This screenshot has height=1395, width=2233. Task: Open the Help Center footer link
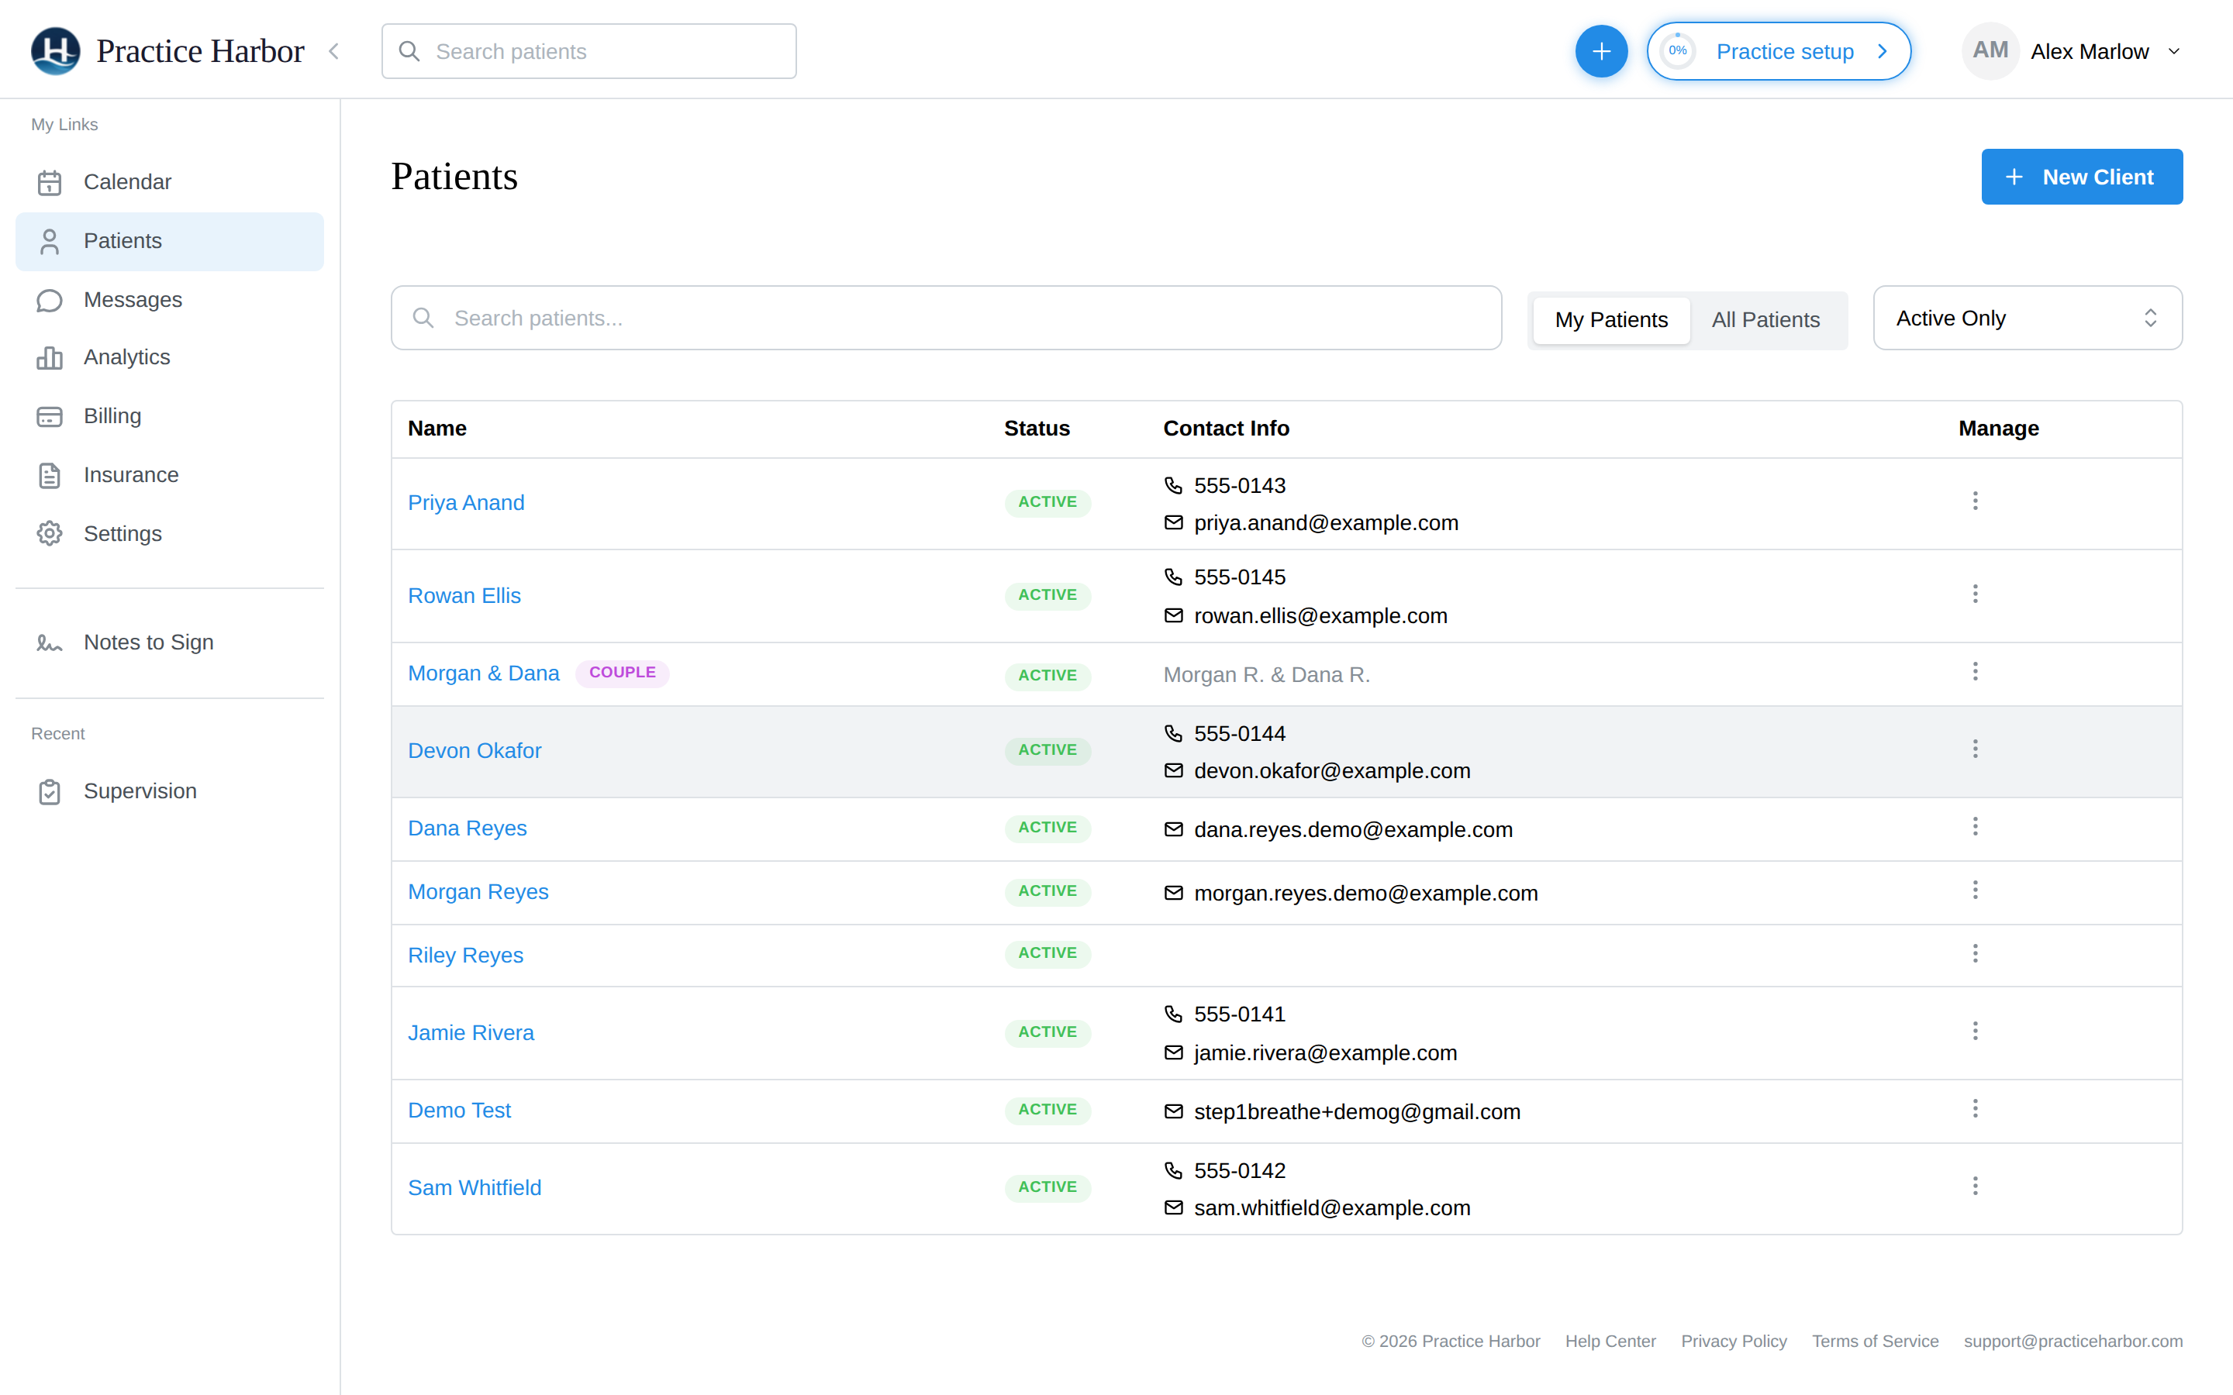(1610, 1342)
